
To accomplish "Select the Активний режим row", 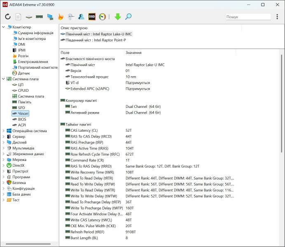I will [x=147, y=113].
